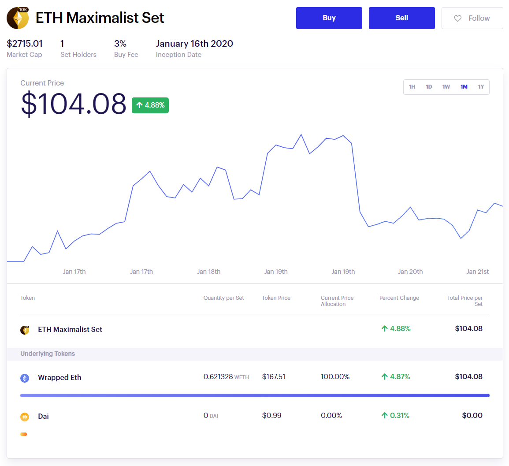This screenshot has height=466, width=509.
Task: Click the Jan 18th axis label
Action: click(209, 272)
